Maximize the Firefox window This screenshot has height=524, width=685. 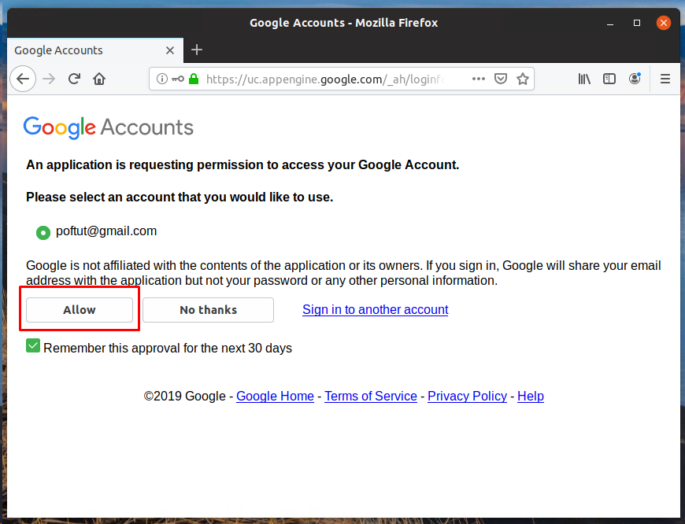coord(637,23)
